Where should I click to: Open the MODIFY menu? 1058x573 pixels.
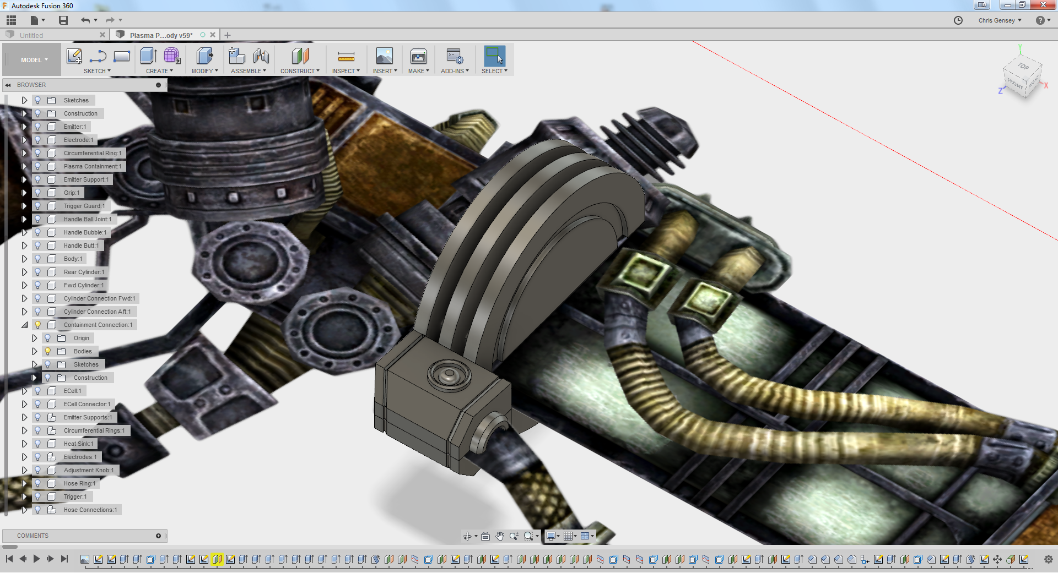[204, 71]
